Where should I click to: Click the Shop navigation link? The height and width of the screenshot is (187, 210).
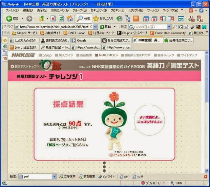click(x=45, y=55)
